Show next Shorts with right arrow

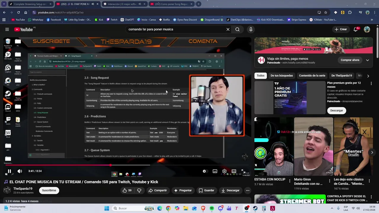pos(372,152)
